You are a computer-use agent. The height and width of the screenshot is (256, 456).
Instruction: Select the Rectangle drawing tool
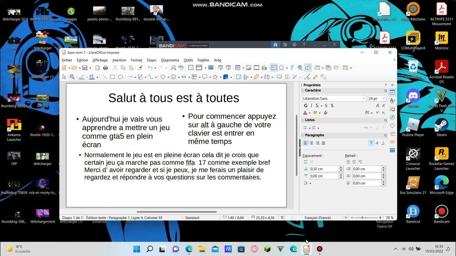tap(113, 77)
